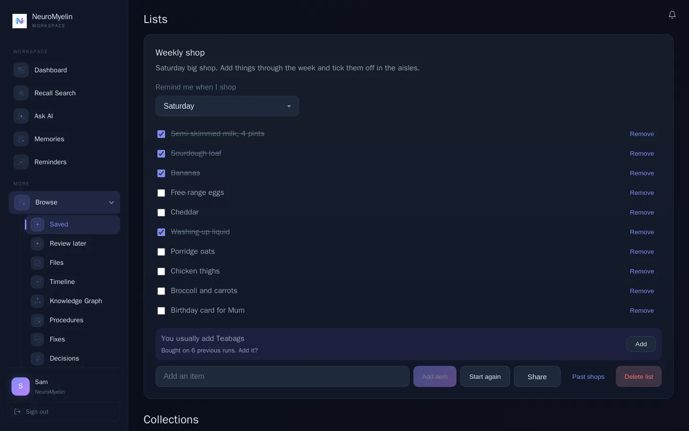This screenshot has height=431, width=689.
Task: Open the Saturday reminder day dropdown
Action: click(227, 106)
